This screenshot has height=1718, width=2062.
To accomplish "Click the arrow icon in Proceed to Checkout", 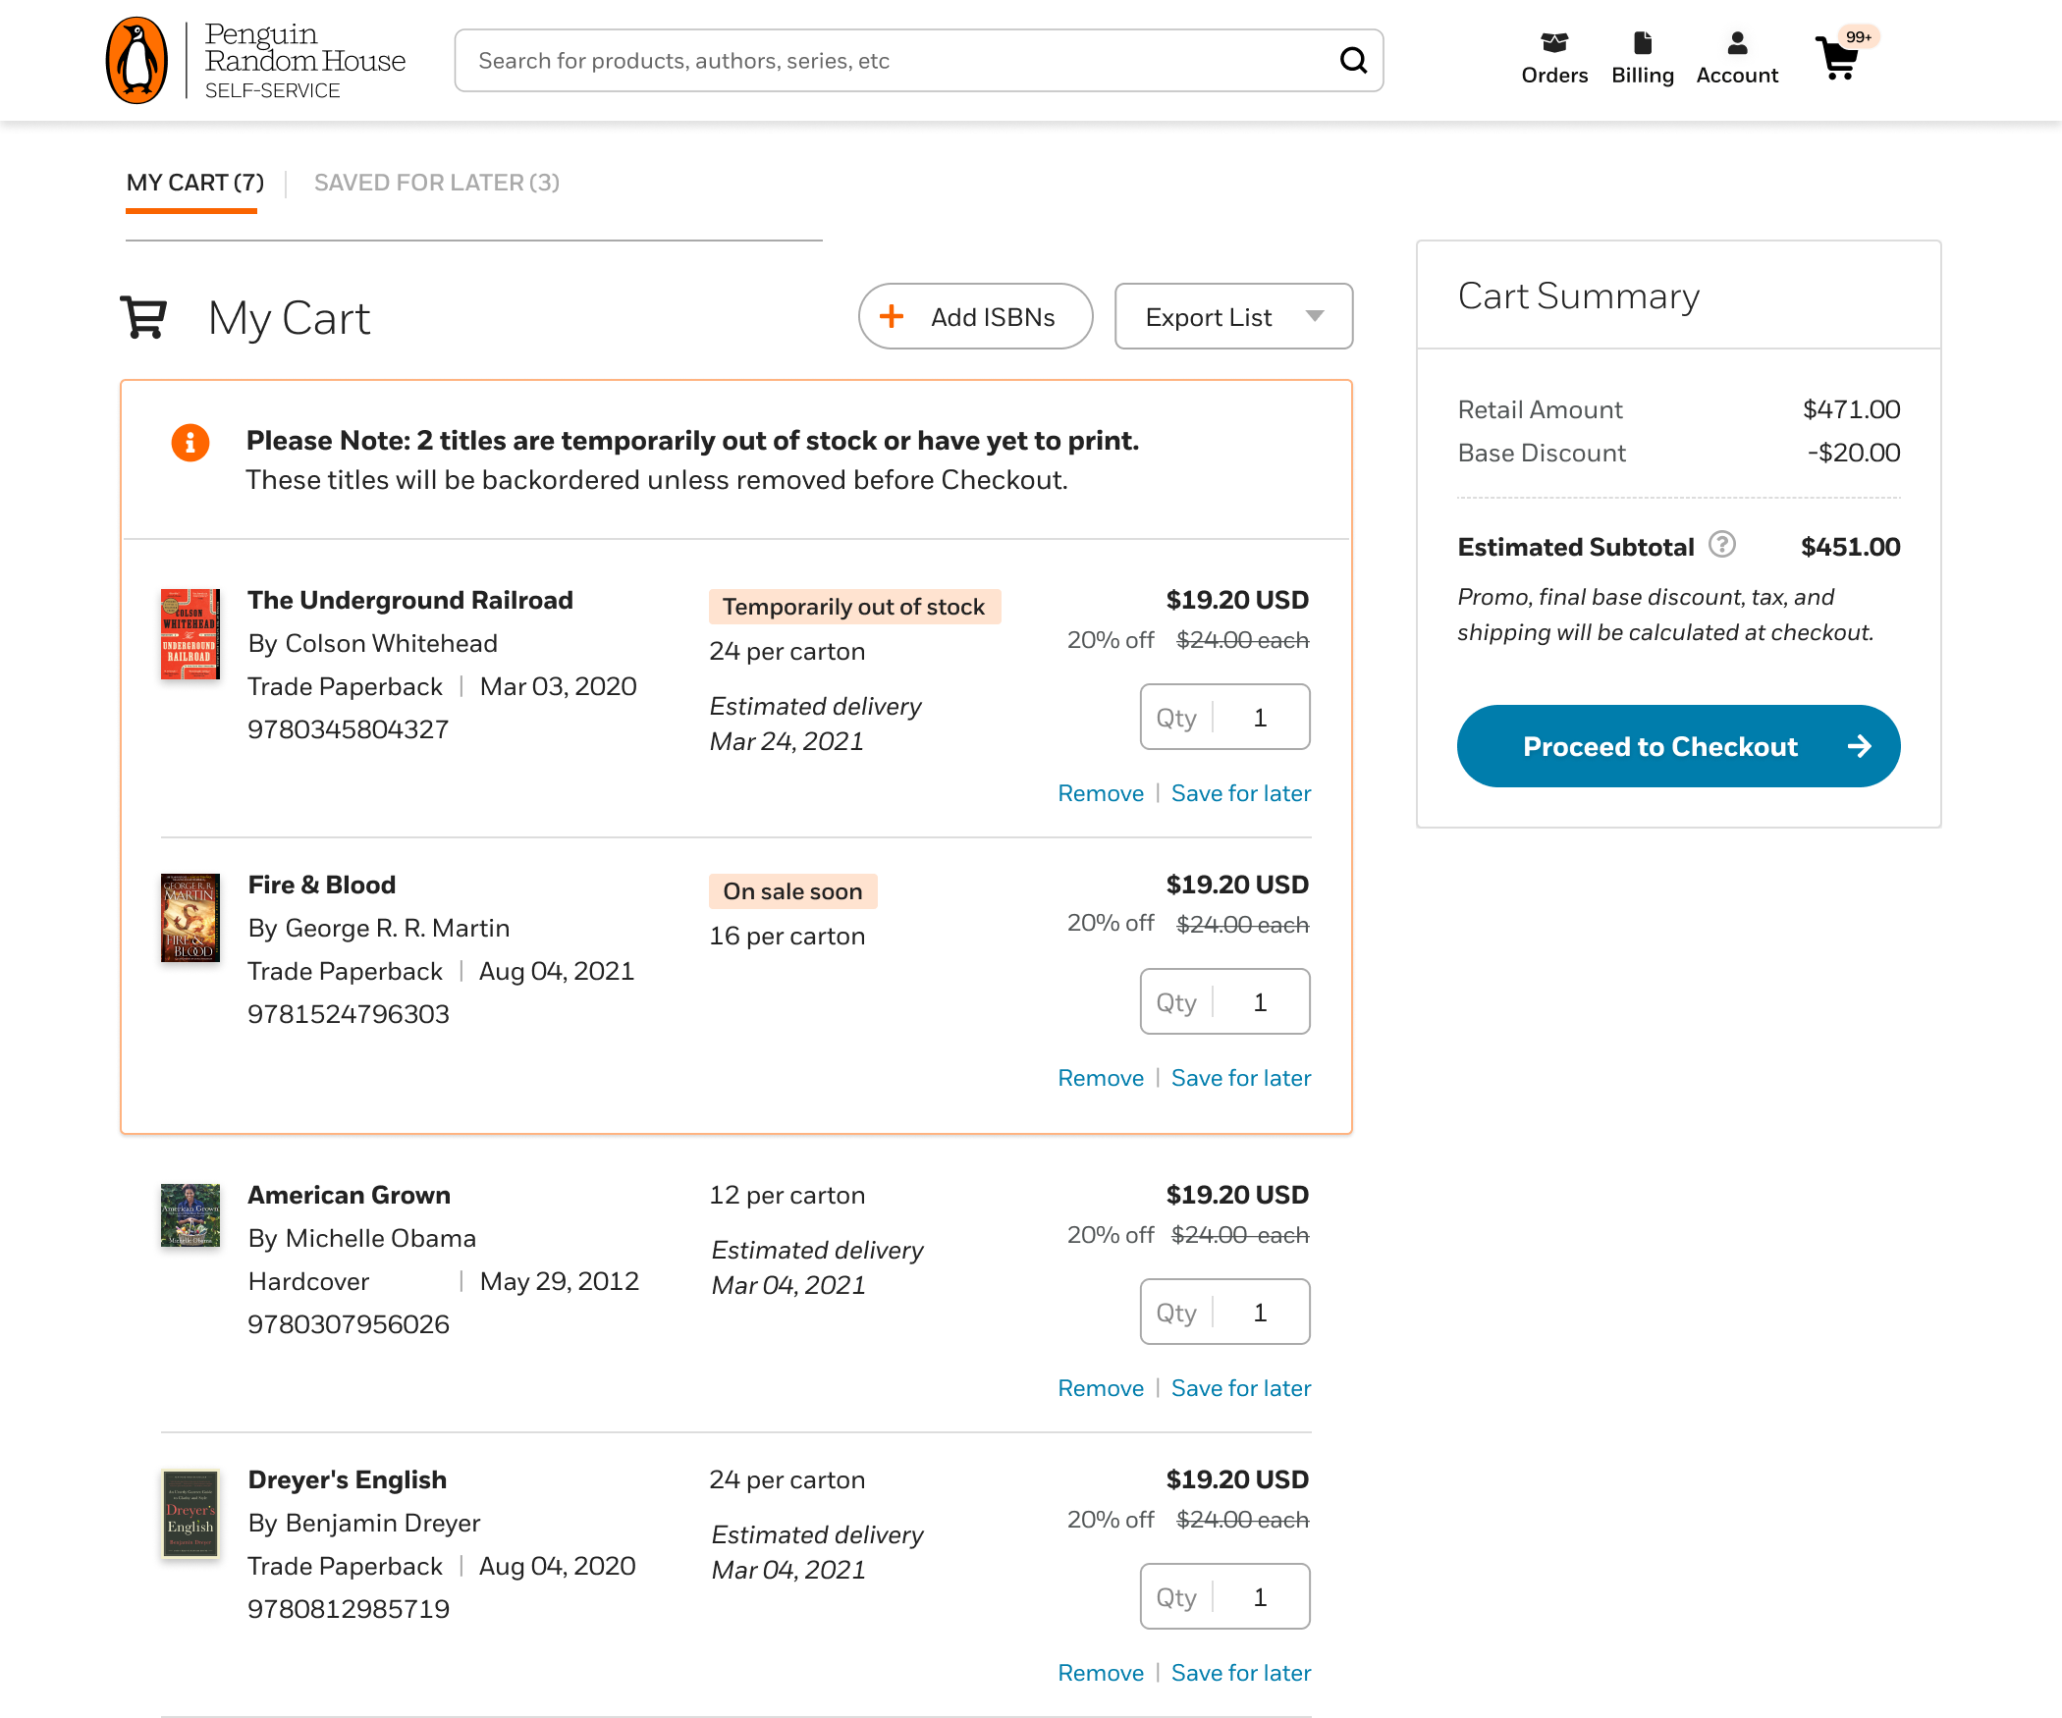I will (x=1859, y=746).
